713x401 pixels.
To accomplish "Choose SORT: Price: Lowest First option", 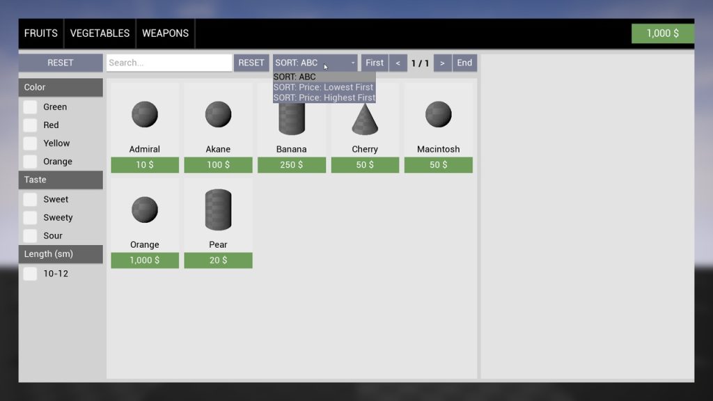I will coord(324,88).
